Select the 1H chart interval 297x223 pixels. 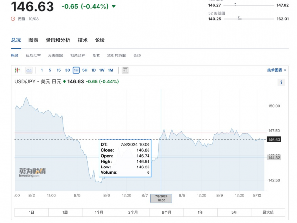coord(76,70)
